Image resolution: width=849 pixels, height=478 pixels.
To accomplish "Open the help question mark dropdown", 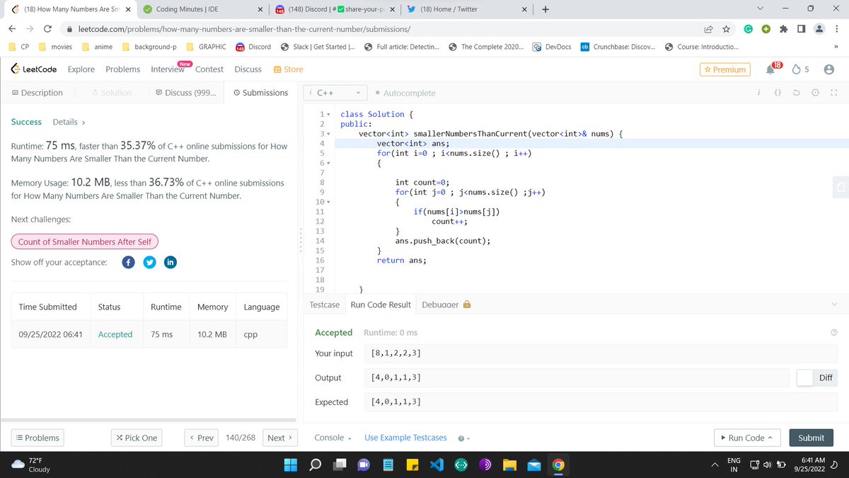I will click(x=464, y=438).
